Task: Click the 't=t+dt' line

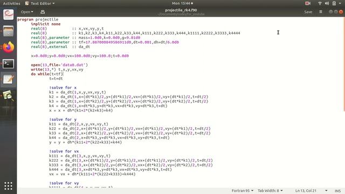Action: pos(56,79)
